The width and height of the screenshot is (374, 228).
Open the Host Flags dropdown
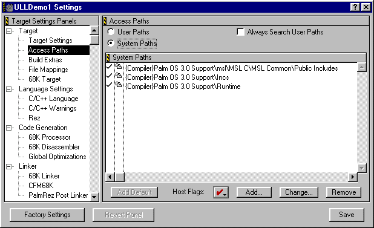(221, 192)
